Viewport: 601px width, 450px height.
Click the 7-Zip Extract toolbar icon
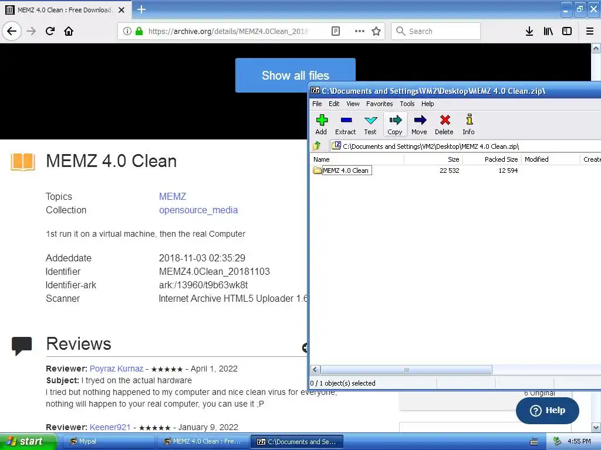(345, 124)
